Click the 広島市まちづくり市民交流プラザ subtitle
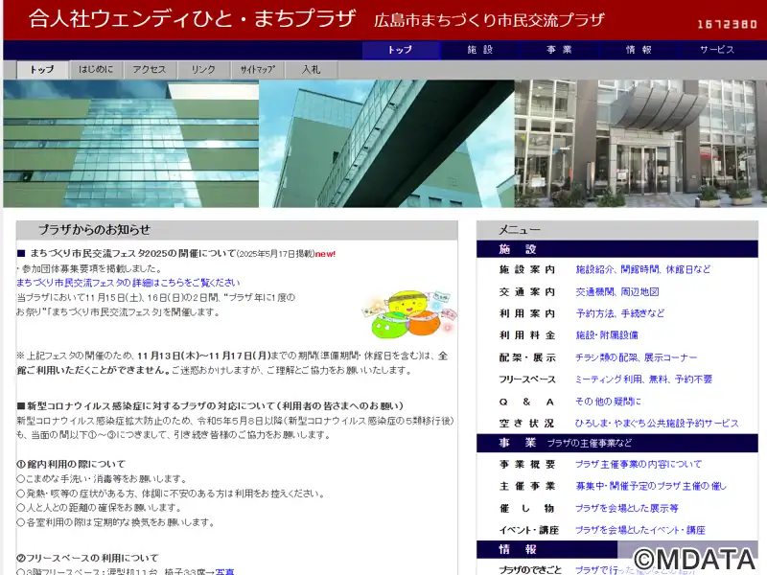 pos(489,20)
